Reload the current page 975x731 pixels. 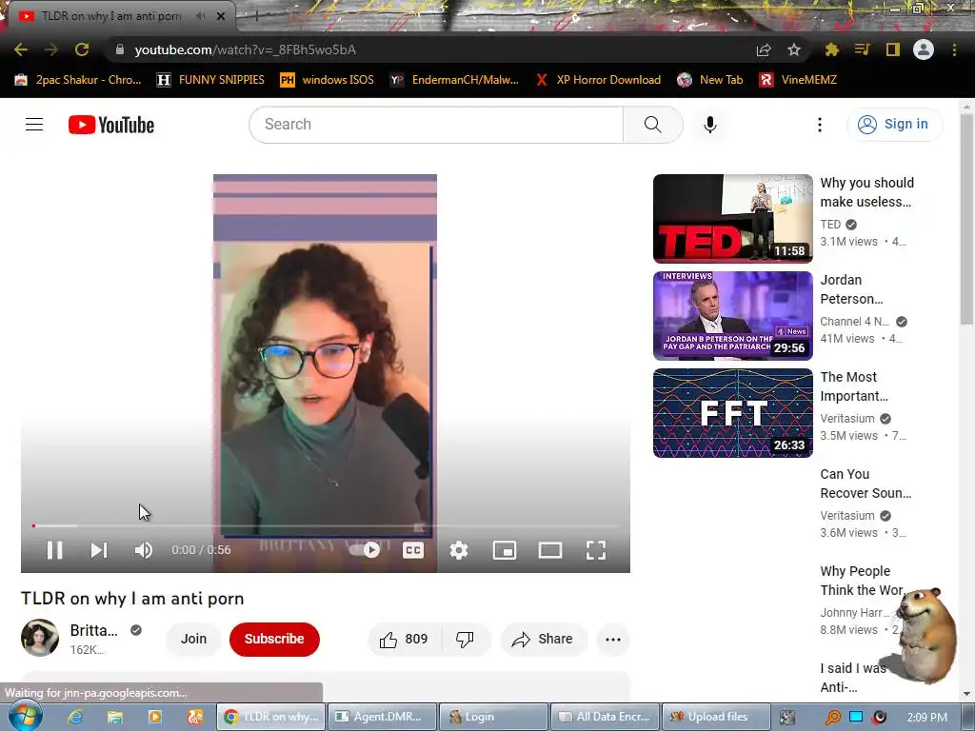pyautogui.click(x=82, y=49)
